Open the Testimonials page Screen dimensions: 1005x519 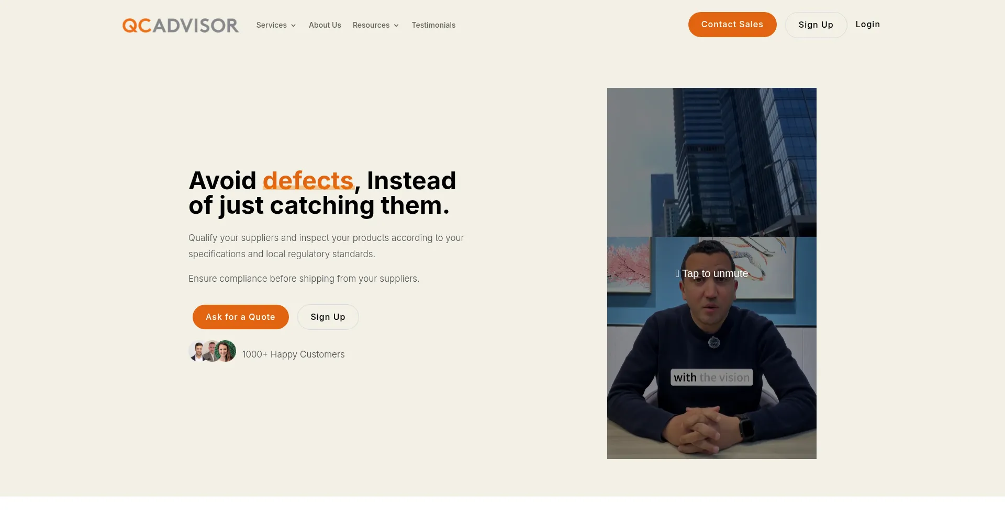(433, 25)
